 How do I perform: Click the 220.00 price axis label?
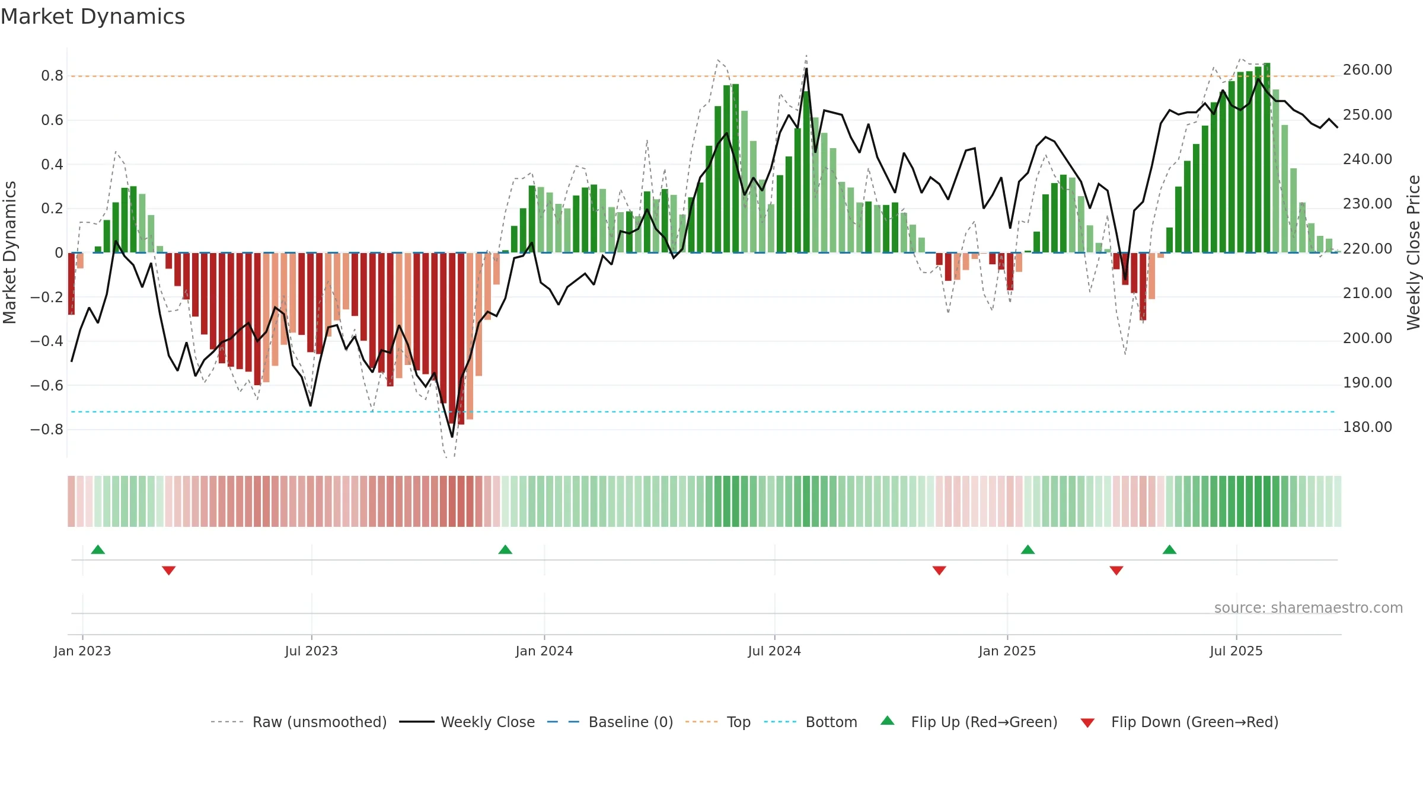pos(1367,249)
